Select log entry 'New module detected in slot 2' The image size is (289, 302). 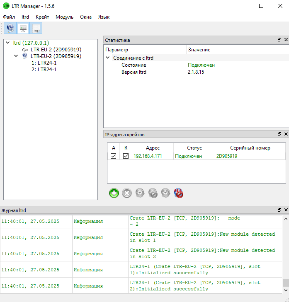pyautogui.click(x=141, y=254)
